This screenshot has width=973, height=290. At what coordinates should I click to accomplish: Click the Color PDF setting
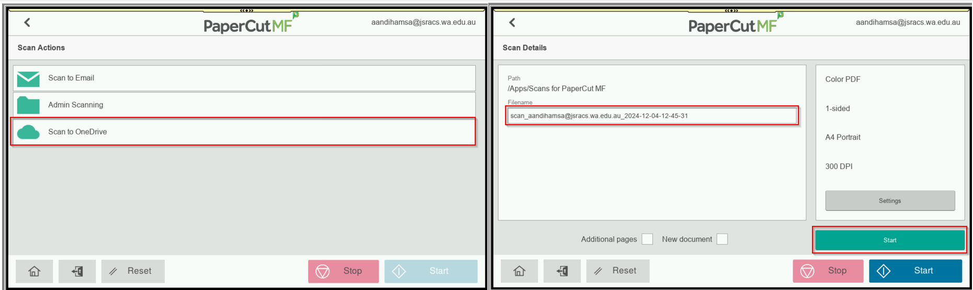coord(843,79)
